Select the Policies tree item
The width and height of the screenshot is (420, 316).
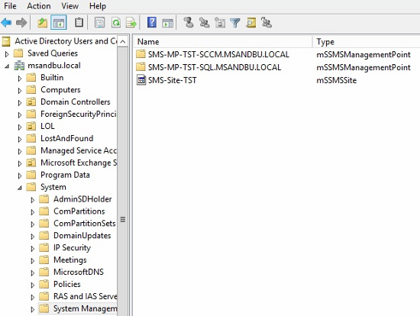[x=67, y=284]
